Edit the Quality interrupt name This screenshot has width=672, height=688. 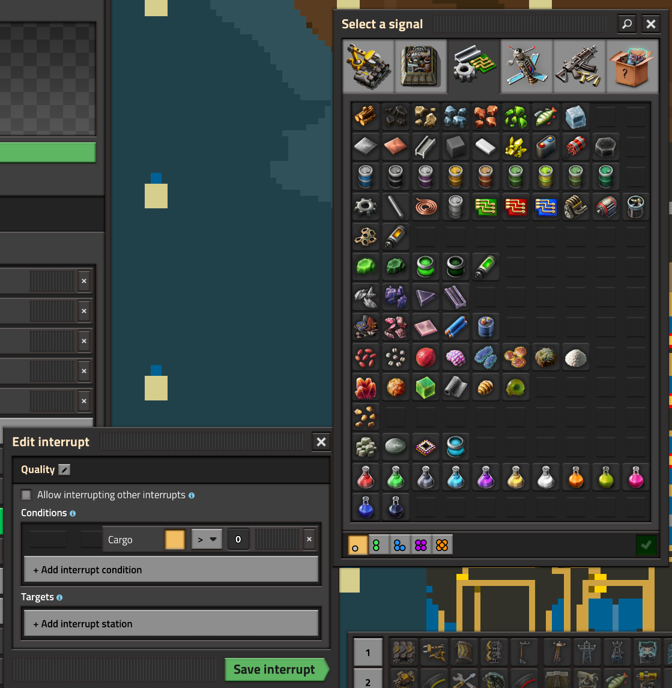pyautogui.click(x=64, y=469)
